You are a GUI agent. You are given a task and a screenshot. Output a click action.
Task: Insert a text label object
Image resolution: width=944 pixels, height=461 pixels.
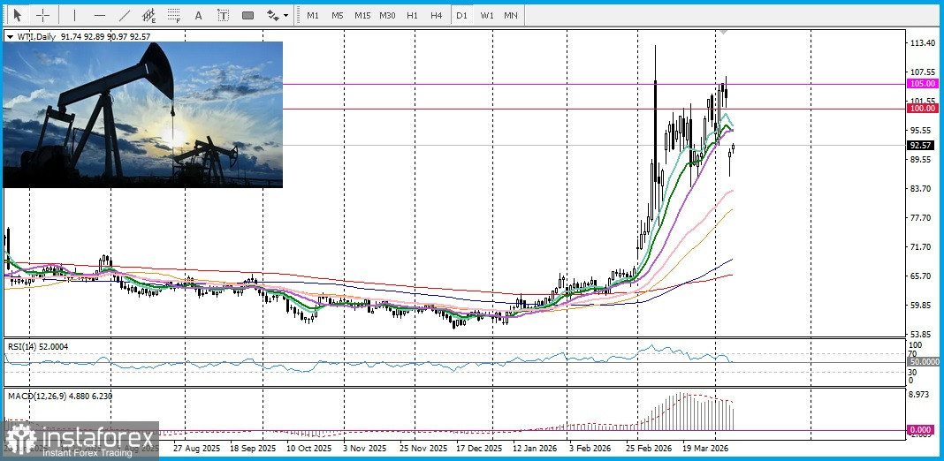tap(223, 15)
